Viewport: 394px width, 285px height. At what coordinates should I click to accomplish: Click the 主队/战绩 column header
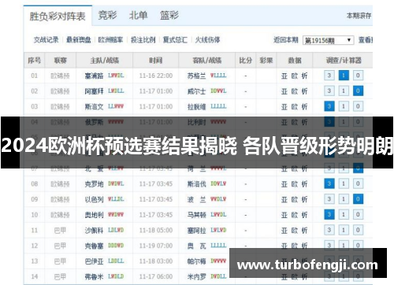click(x=105, y=61)
